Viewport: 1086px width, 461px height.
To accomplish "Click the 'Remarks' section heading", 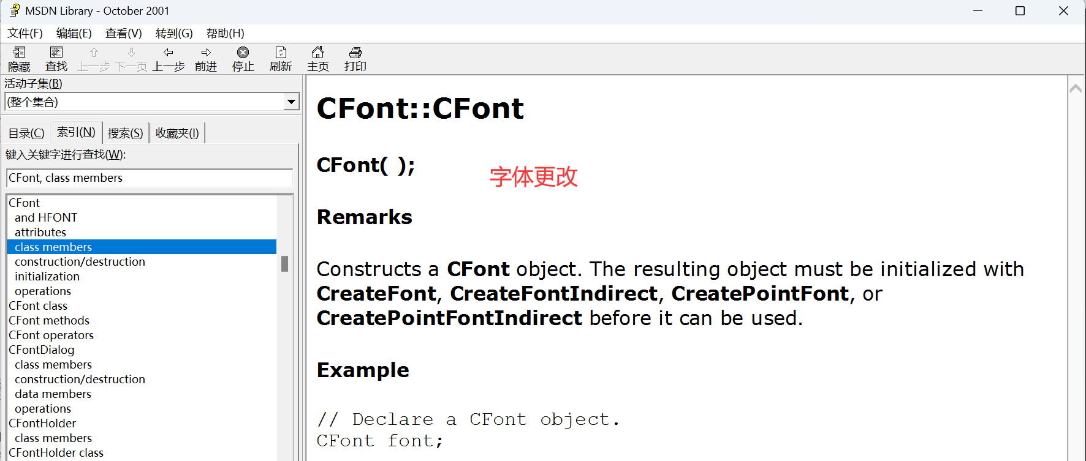I will [365, 217].
